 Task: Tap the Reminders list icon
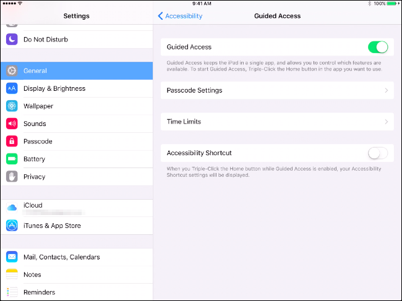tap(12, 292)
